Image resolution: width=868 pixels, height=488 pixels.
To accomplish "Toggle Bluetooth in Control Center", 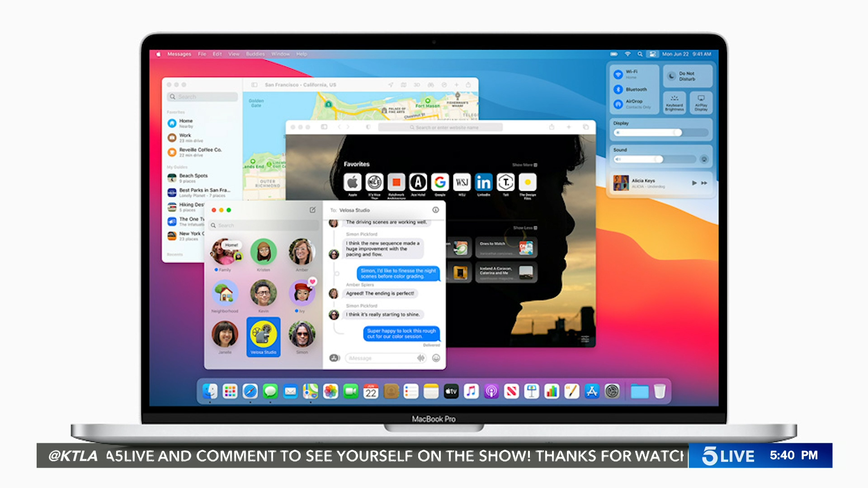I will tap(618, 89).
